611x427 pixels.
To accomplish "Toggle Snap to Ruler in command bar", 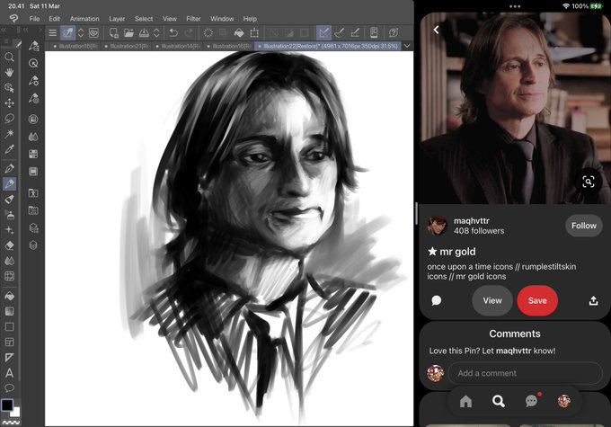I will click(323, 32).
